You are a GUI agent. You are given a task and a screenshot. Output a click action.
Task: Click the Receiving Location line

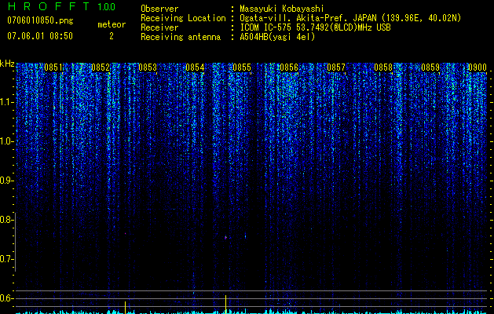tap(301, 18)
